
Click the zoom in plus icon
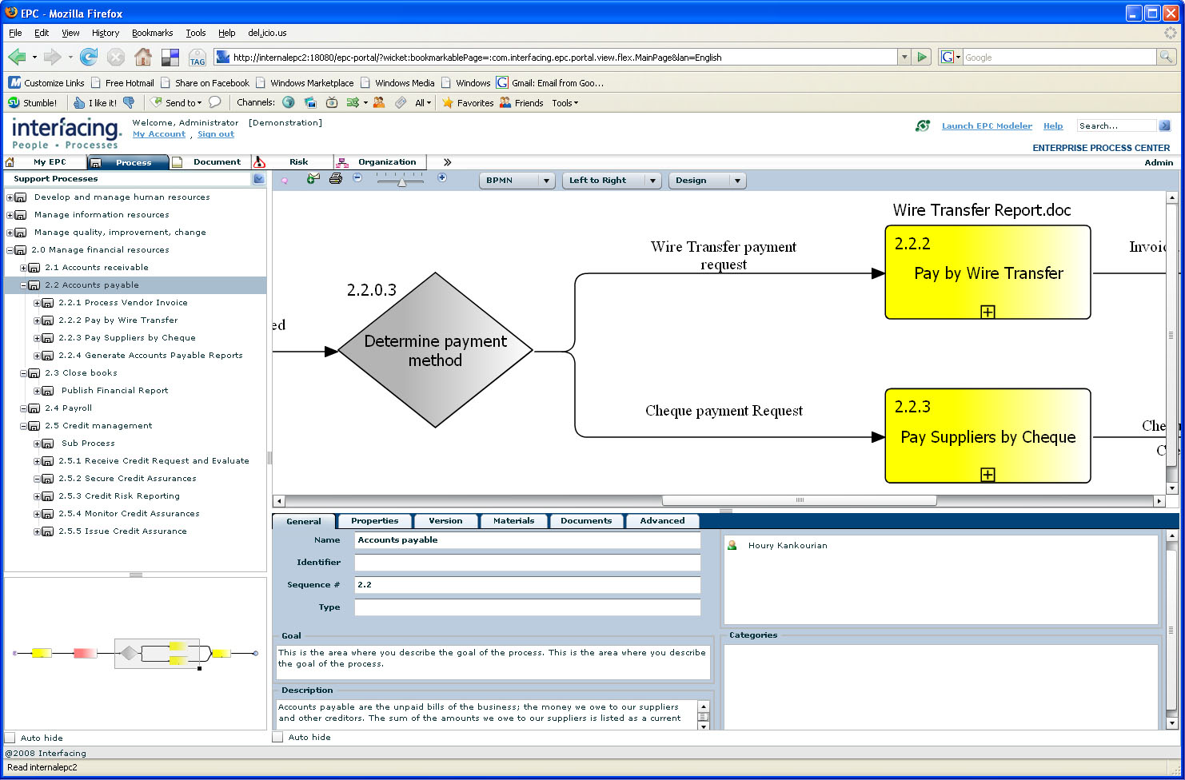coord(442,178)
